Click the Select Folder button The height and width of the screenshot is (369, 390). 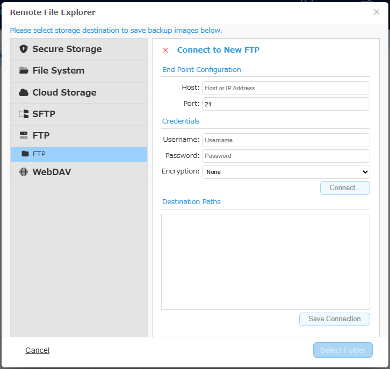pos(343,350)
